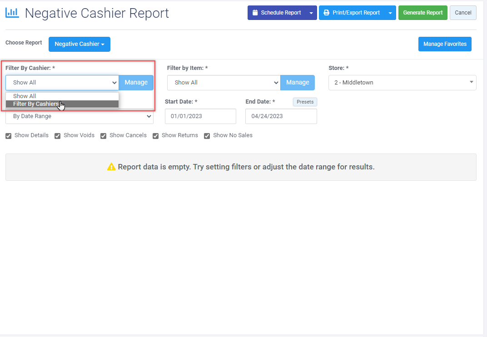Click the calendar icon on Schedule Report
Image resolution: width=487 pixels, height=337 pixels.
pos(255,13)
